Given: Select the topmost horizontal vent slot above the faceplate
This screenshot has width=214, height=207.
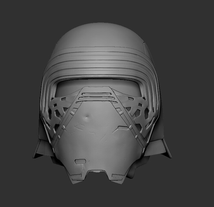Looking at the screenshot, I should (x=96, y=94).
